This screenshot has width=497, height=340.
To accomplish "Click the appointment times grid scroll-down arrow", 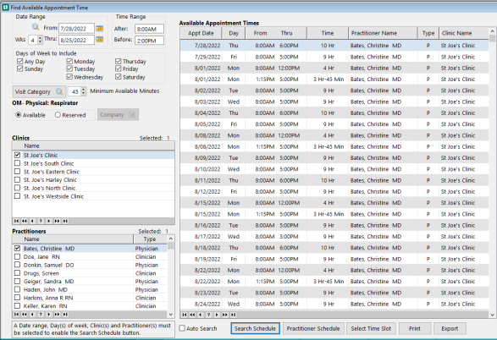I will (x=492, y=315).
